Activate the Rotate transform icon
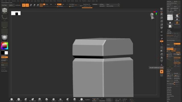The image size is (182, 102). 38,5
